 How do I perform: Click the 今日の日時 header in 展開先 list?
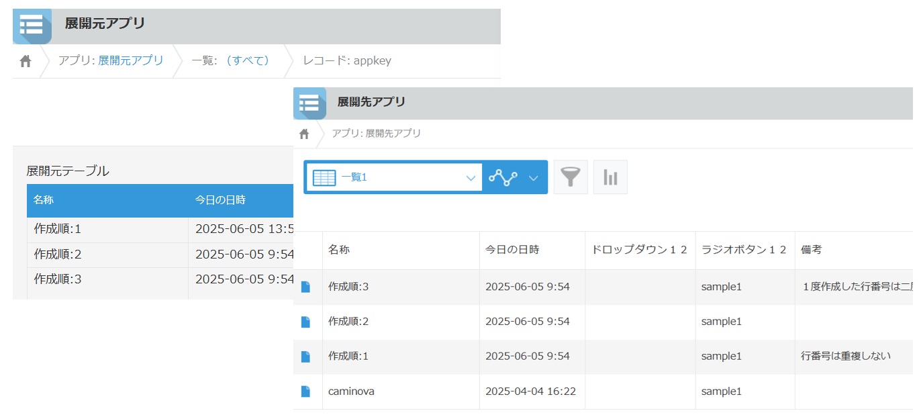click(x=512, y=250)
